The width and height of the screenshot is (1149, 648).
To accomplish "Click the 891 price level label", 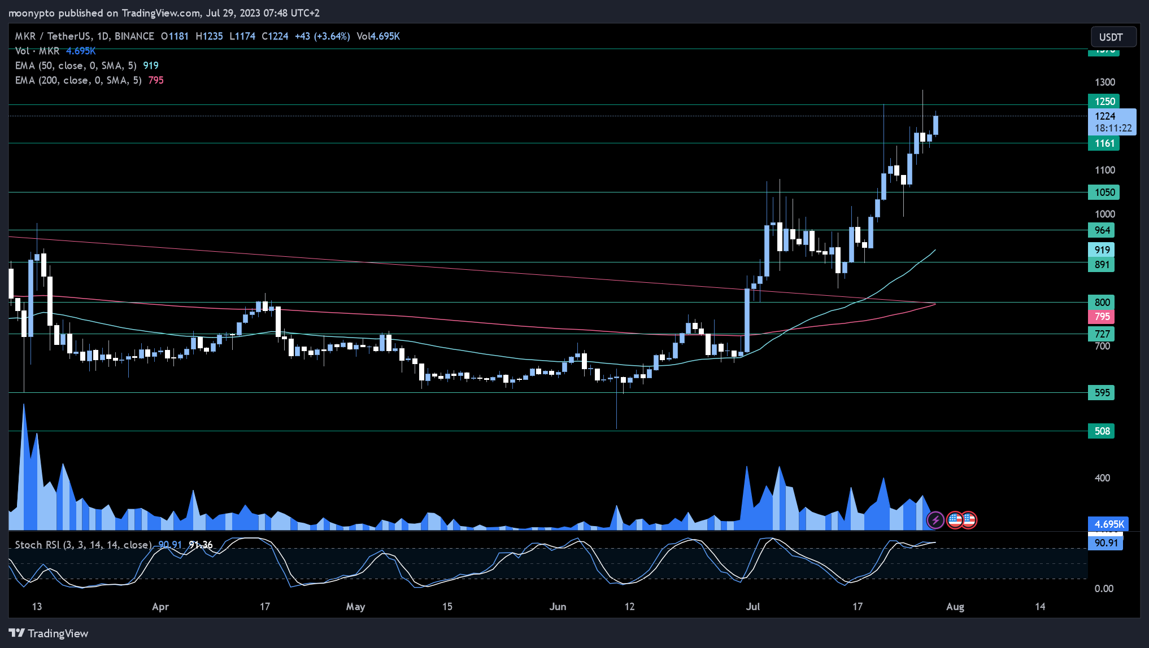I will 1102,265.
